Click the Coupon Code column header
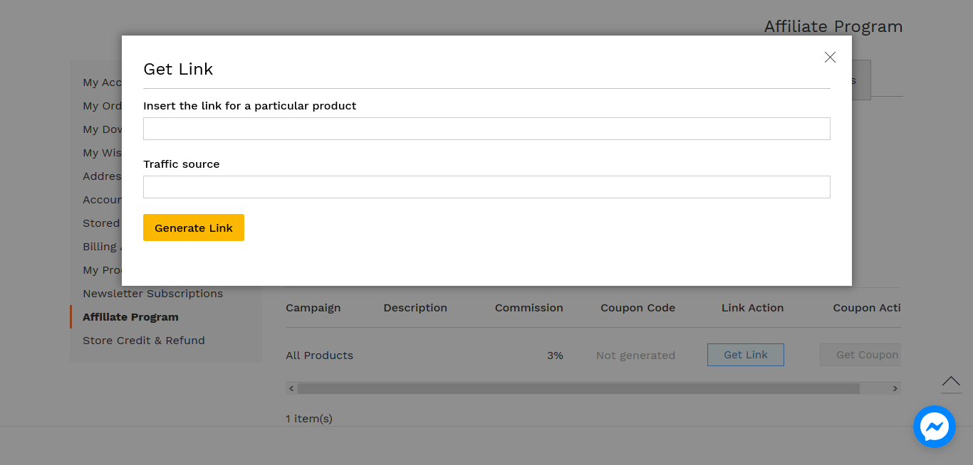 [x=638, y=308]
